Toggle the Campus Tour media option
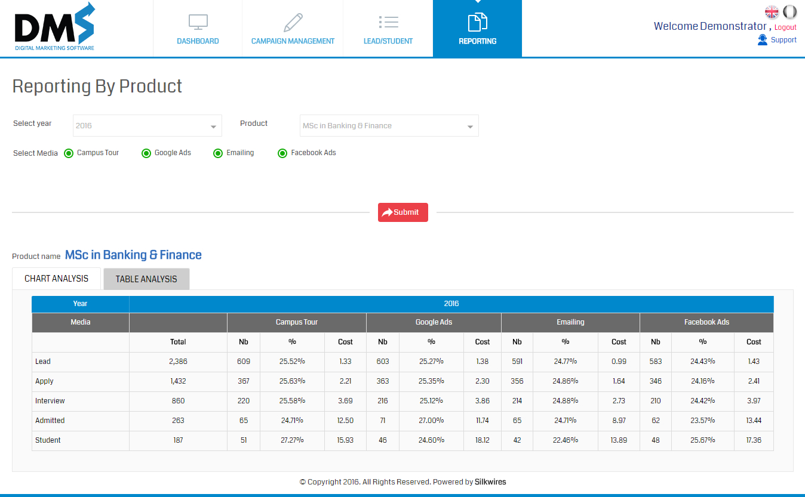Screen dimensions: 805x497 point(69,153)
